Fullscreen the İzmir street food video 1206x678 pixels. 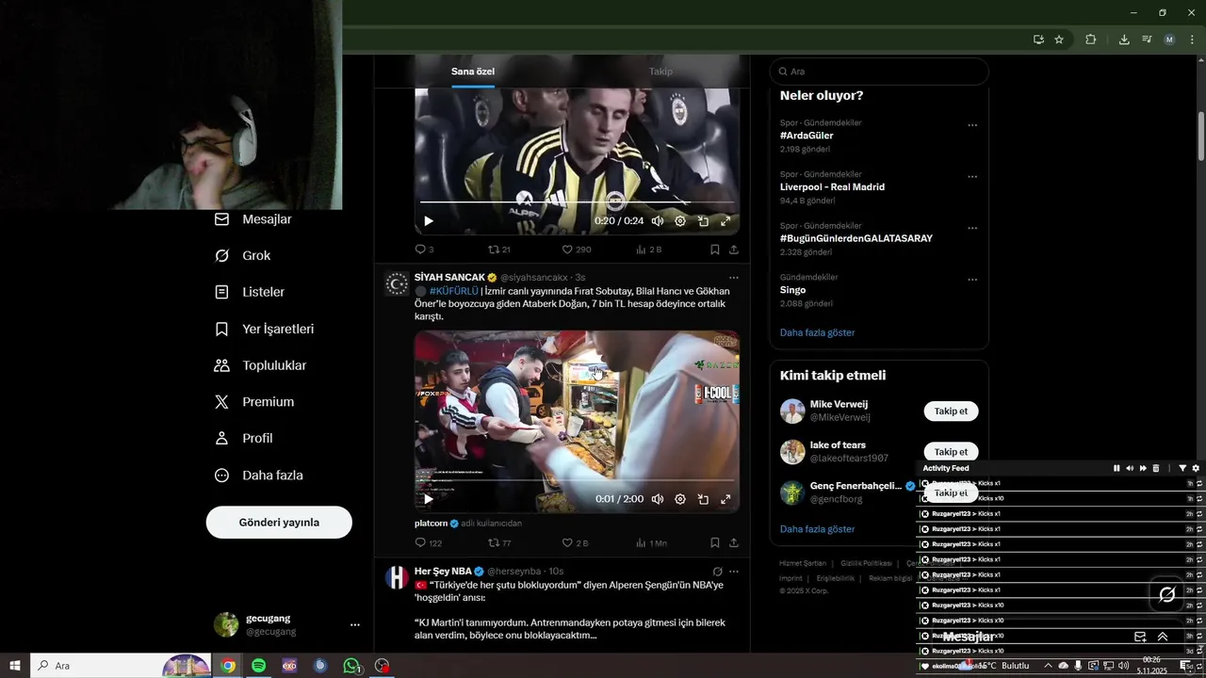click(725, 499)
